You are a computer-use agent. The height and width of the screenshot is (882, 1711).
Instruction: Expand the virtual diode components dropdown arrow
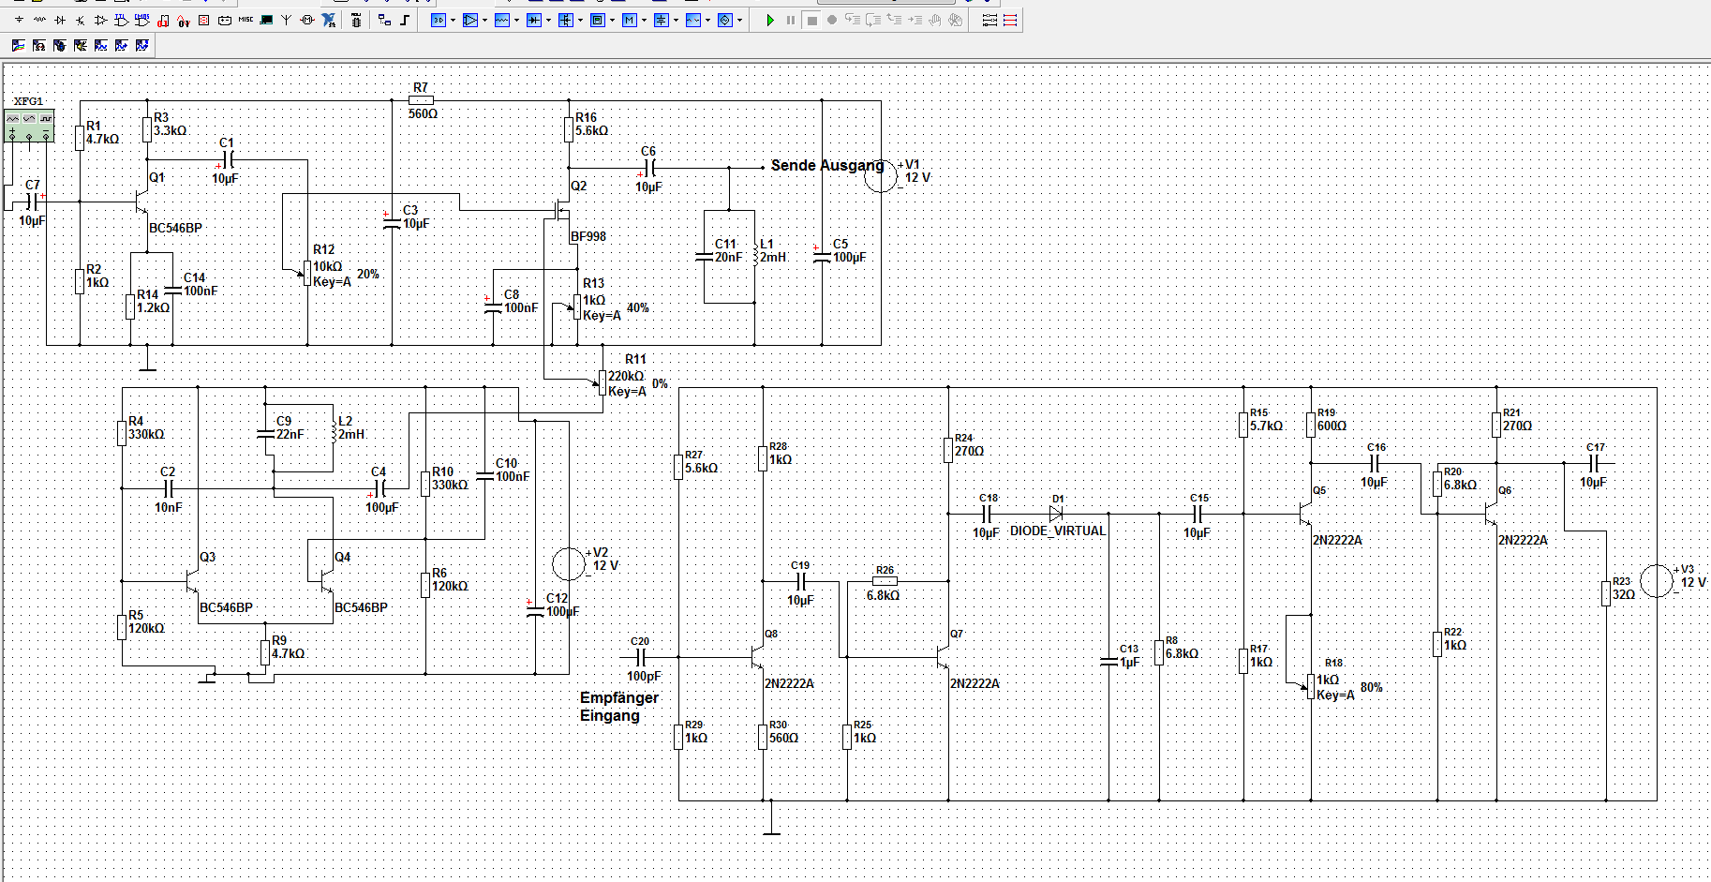point(548,20)
